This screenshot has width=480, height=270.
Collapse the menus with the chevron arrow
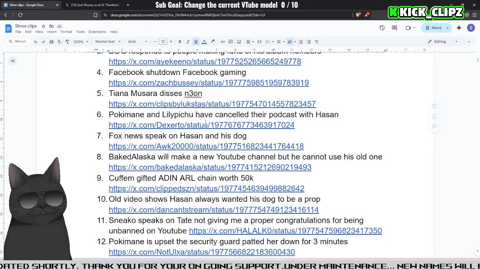point(469,42)
